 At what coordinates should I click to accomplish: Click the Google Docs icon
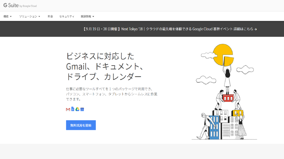[x=73, y=109]
